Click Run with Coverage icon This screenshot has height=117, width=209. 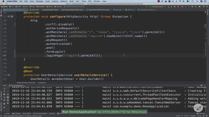[175, 6]
